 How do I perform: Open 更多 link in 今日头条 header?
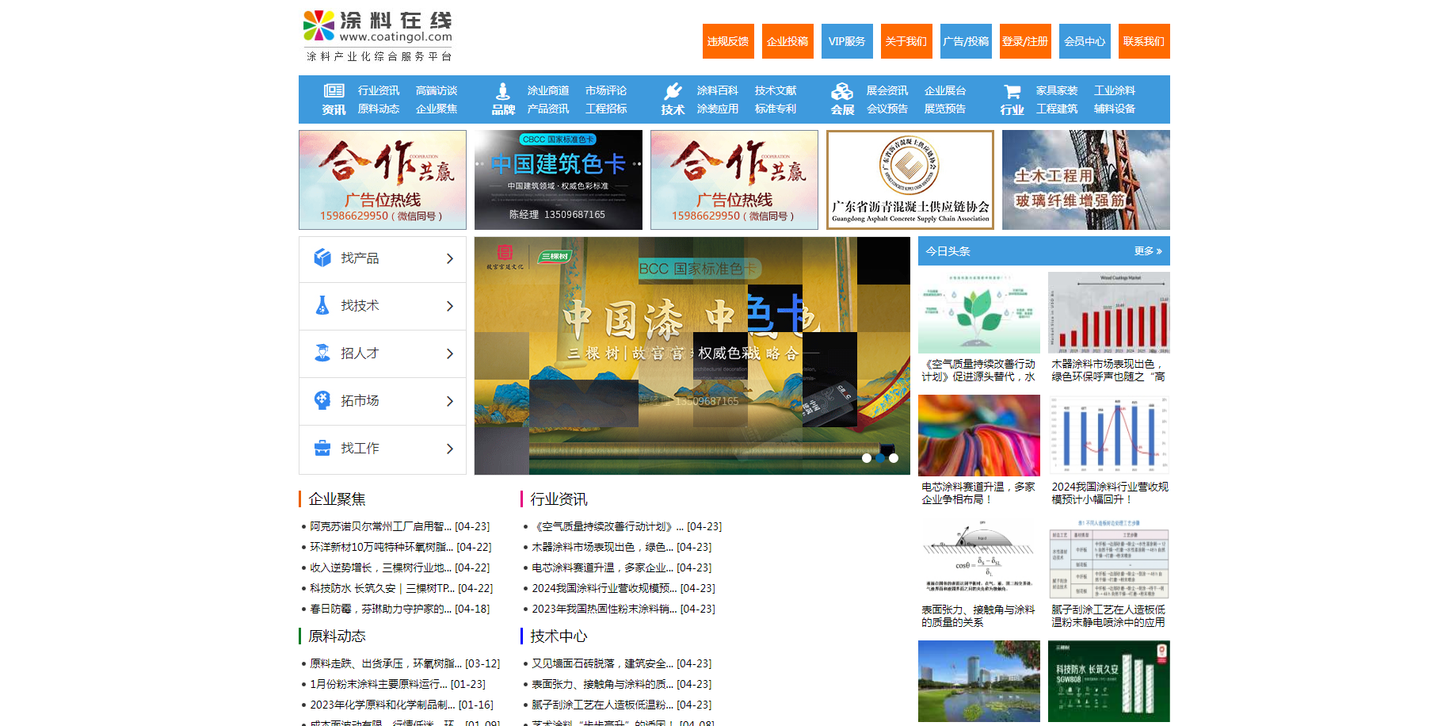click(x=1148, y=251)
